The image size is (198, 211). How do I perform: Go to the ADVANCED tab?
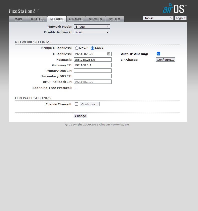pyautogui.click(x=76, y=19)
